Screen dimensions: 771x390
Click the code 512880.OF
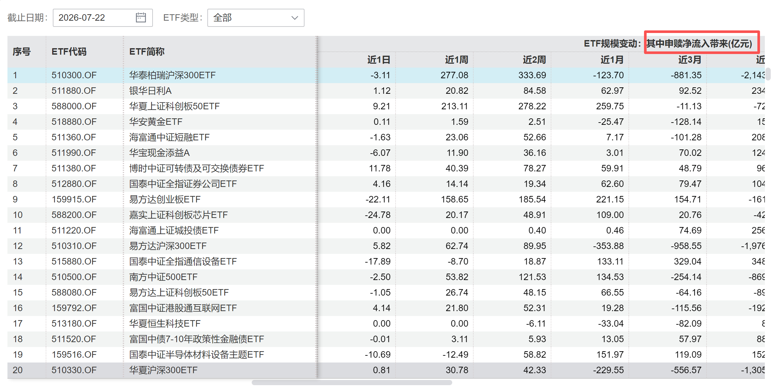pos(74,184)
